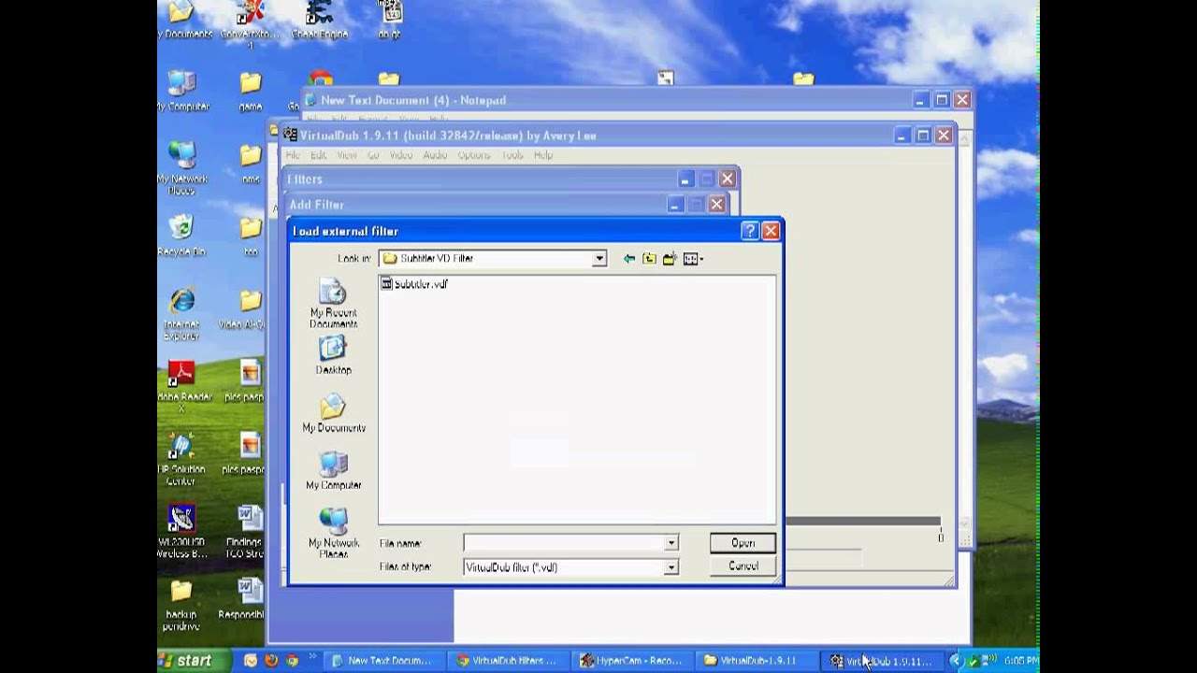
Task: Open My Network Places desktop icon
Action: pyautogui.click(x=181, y=168)
